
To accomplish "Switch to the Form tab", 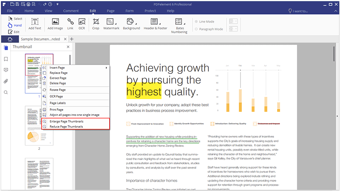I will click(130, 11).
